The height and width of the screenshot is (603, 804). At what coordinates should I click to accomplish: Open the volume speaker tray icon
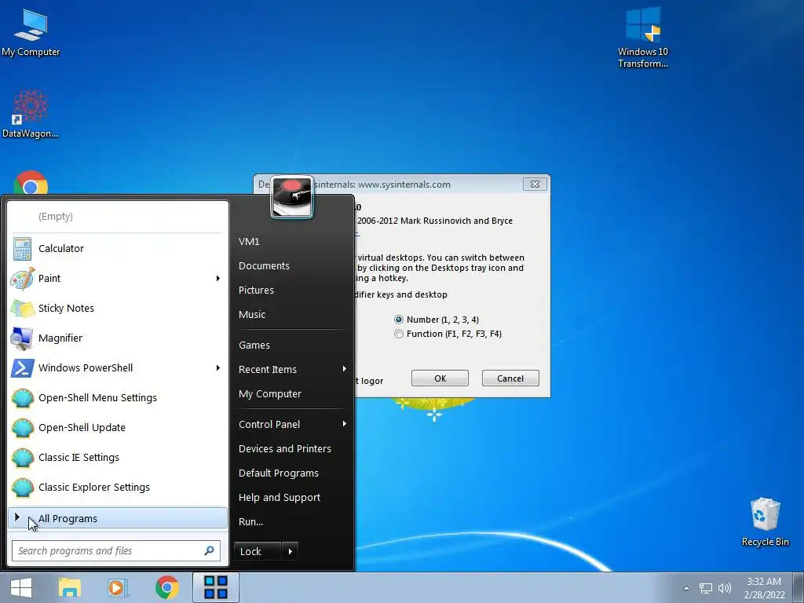click(725, 589)
